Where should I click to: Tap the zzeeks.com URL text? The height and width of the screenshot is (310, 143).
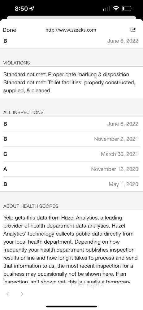click(71, 30)
